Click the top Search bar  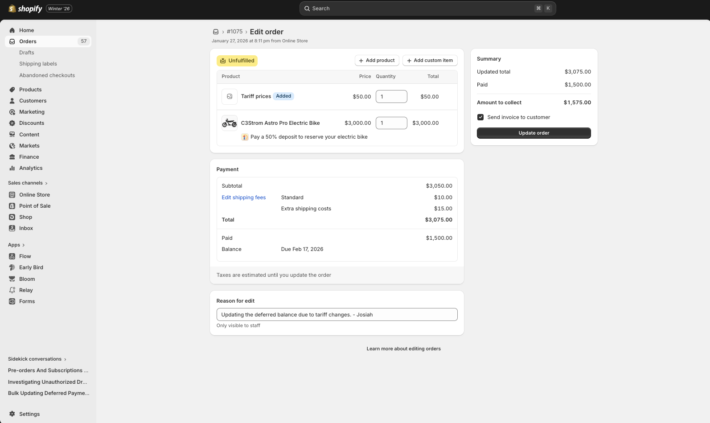[x=427, y=8]
